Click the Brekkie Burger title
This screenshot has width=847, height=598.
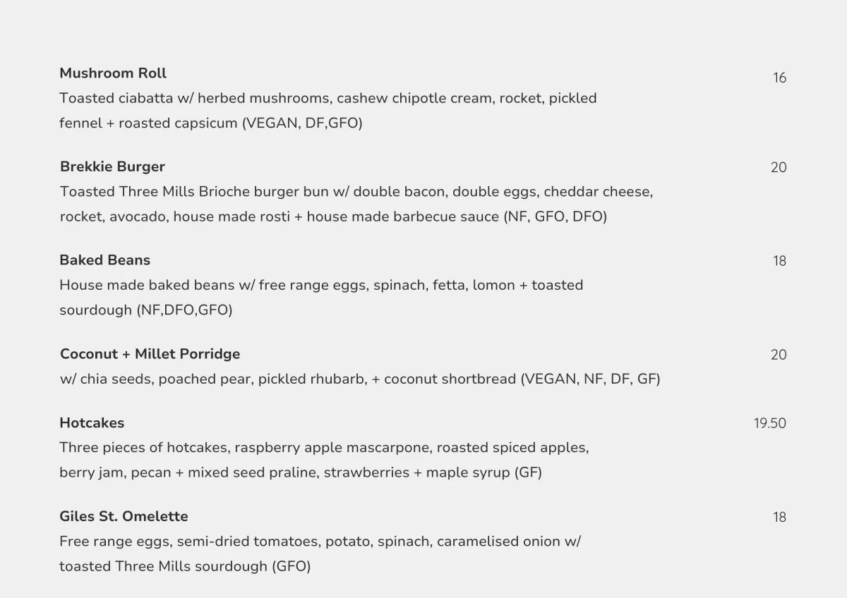(x=112, y=167)
